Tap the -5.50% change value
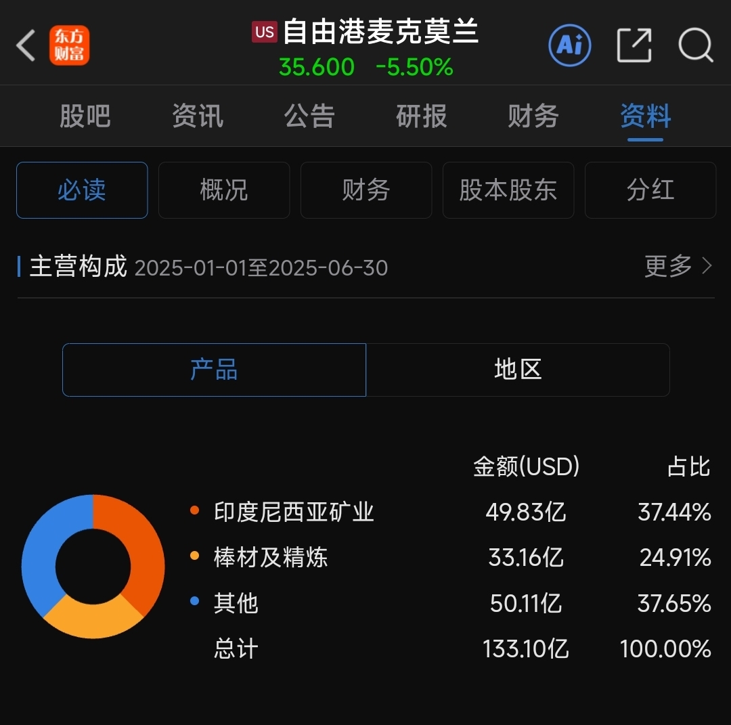 click(x=414, y=67)
